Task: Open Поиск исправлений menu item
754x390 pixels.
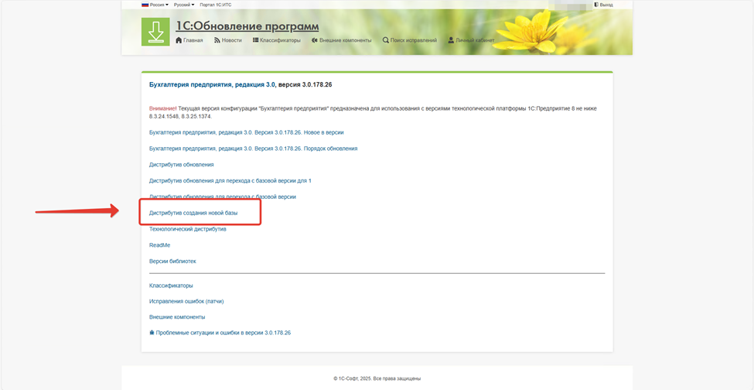Action: (414, 40)
